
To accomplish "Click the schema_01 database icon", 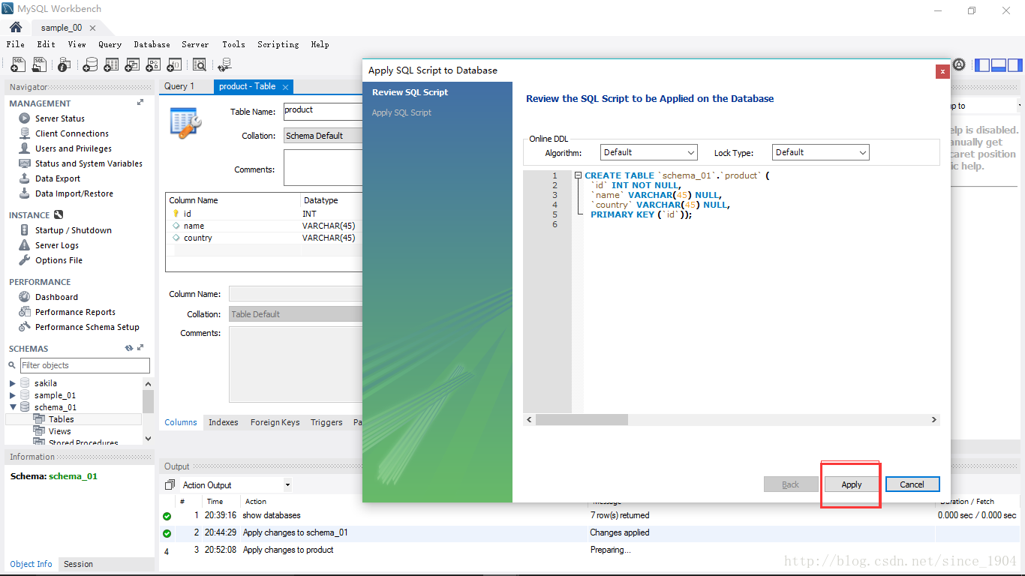I will [26, 406].
